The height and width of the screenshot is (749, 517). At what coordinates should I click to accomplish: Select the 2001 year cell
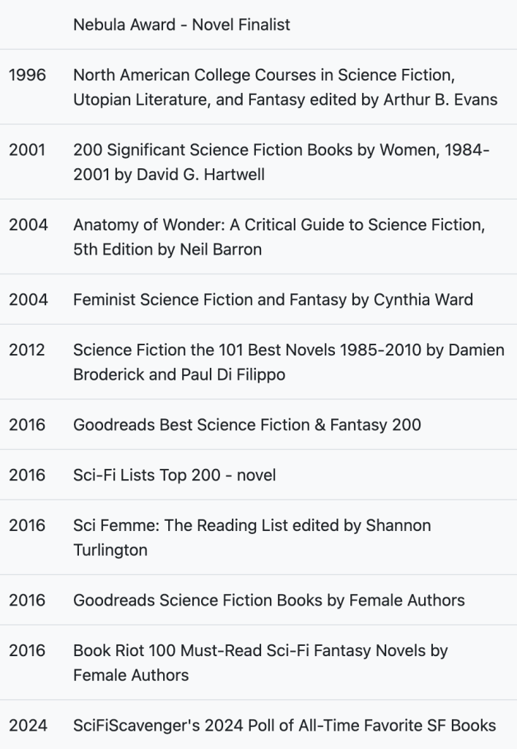[27, 150]
